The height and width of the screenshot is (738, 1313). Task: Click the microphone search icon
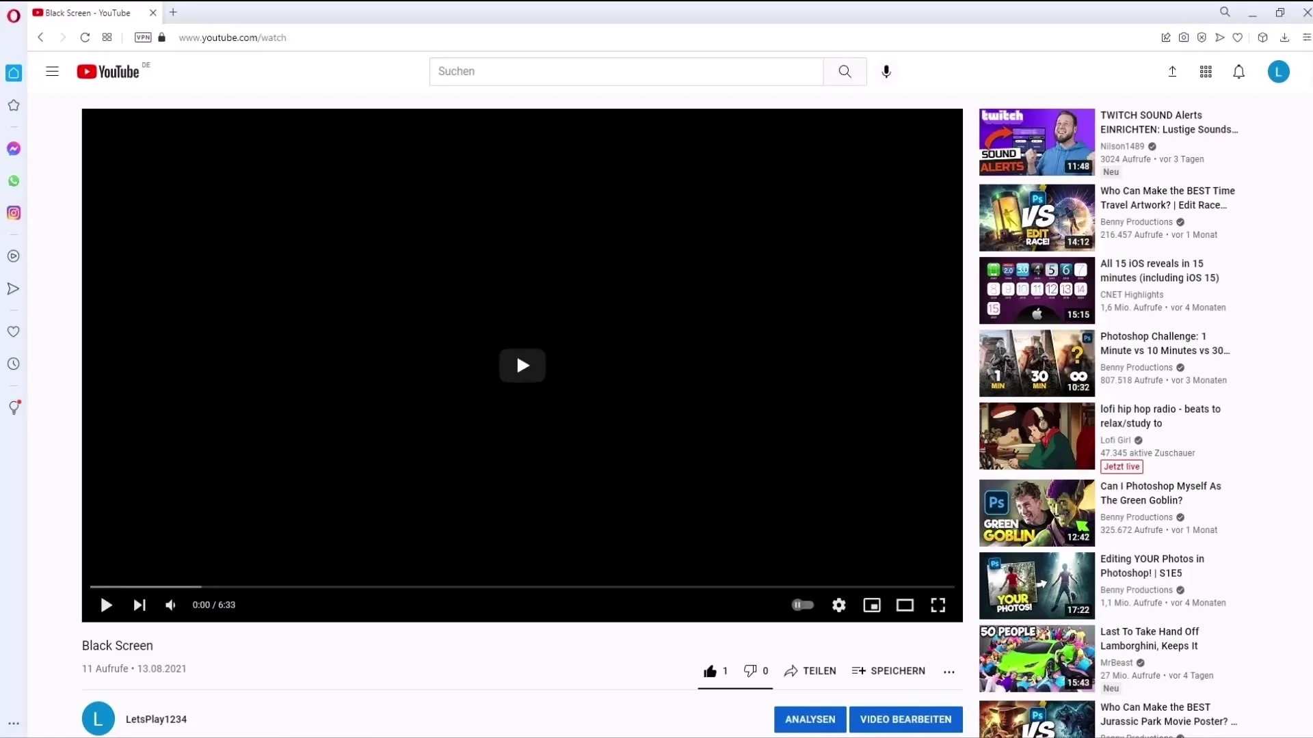click(886, 70)
